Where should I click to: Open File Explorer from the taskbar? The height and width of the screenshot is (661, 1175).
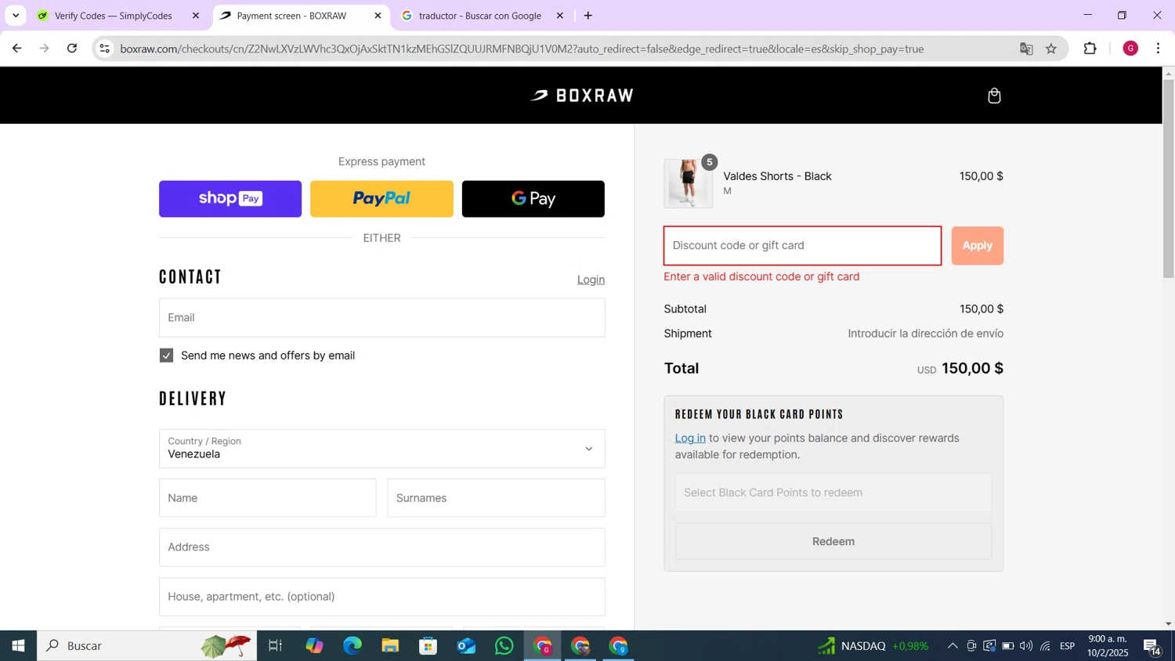pyautogui.click(x=390, y=646)
